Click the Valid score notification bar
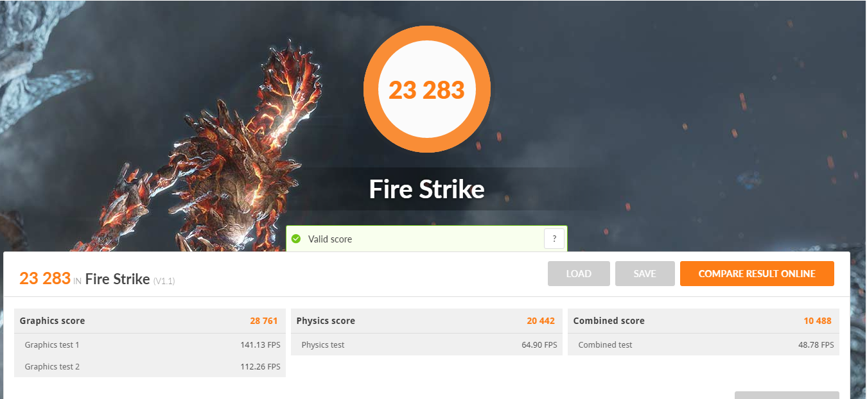The height and width of the screenshot is (399, 867). pyautogui.click(x=426, y=239)
